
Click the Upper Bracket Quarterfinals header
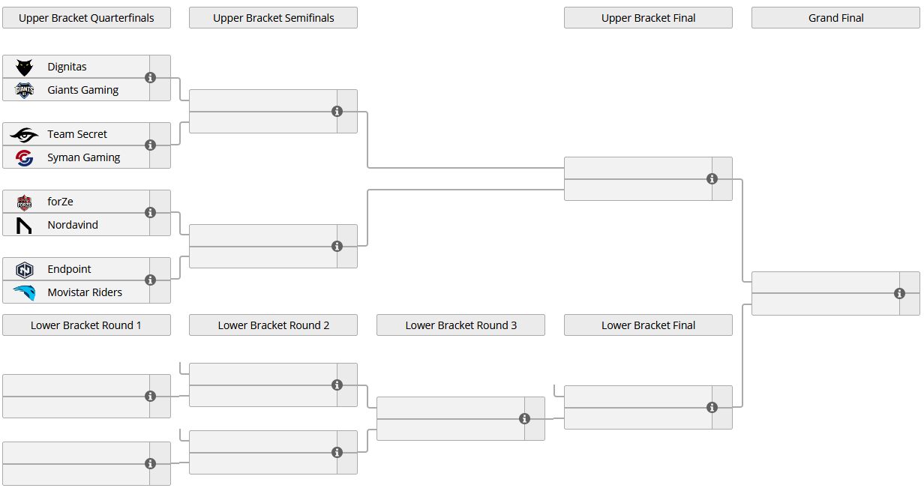click(x=86, y=18)
